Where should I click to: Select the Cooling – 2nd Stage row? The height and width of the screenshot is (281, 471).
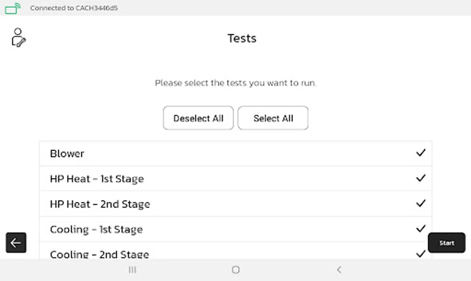click(x=219, y=254)
